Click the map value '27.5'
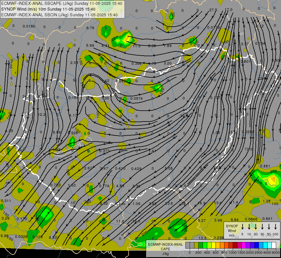 tap(213, 10)
